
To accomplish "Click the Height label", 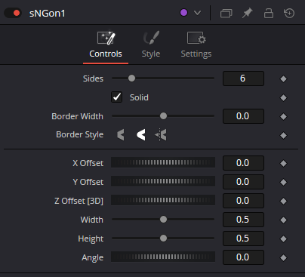I will coord(91,239).
